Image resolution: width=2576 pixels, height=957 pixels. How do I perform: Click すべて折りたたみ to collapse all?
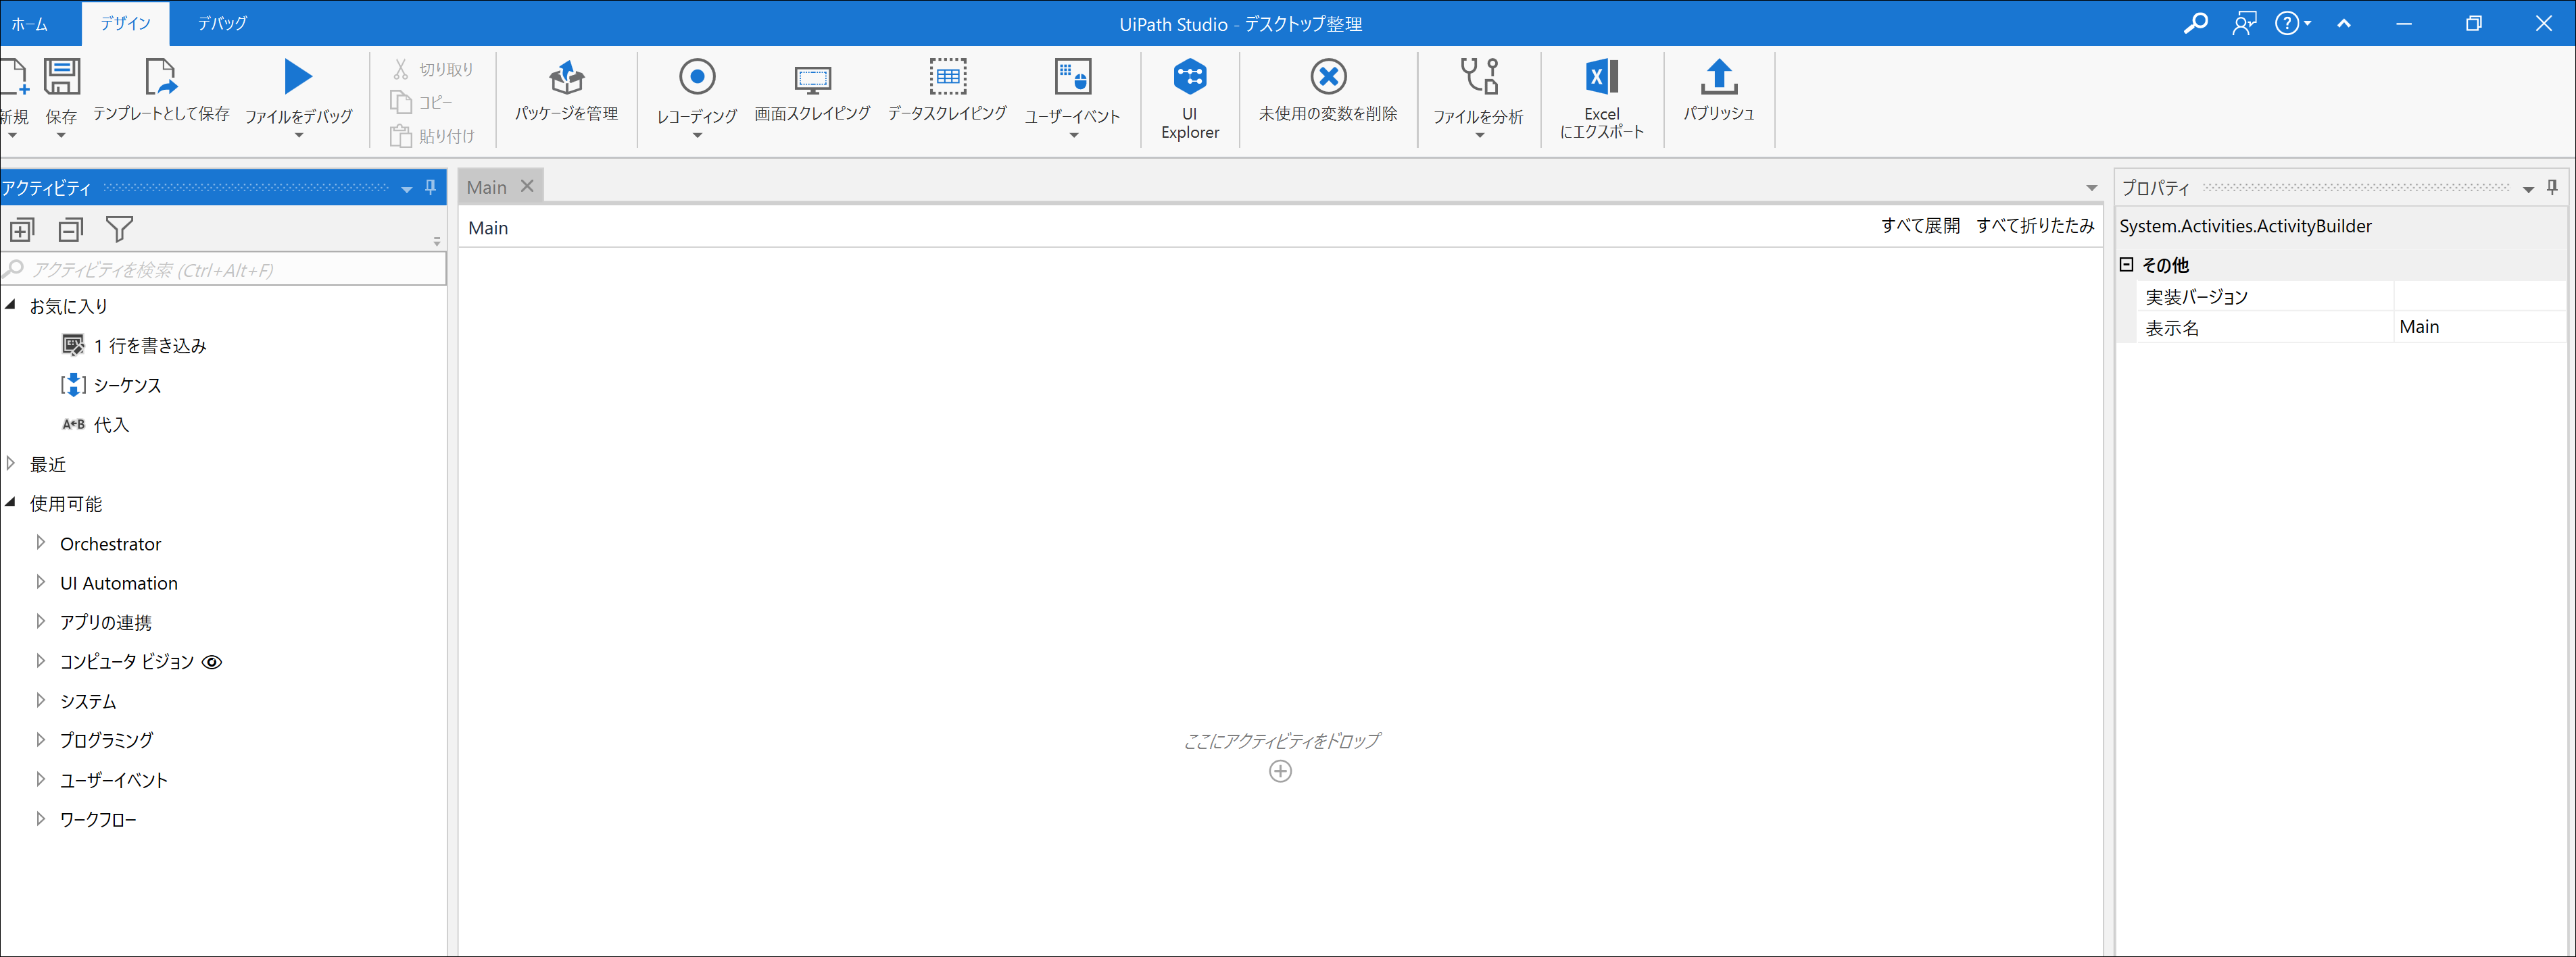pyautogui.click(x=2034, y=226)
